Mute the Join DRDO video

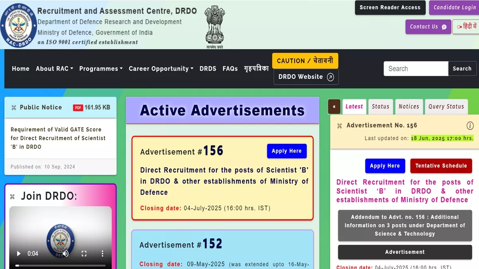[65, 253]
